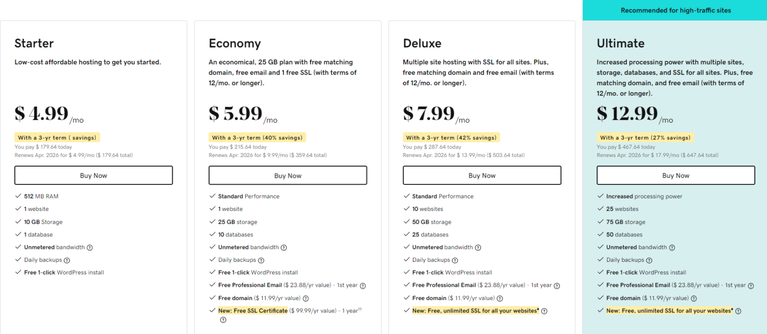
Task: Open the Free SSL Certificate help icon in Economy
Action: [x=223, y=320]
